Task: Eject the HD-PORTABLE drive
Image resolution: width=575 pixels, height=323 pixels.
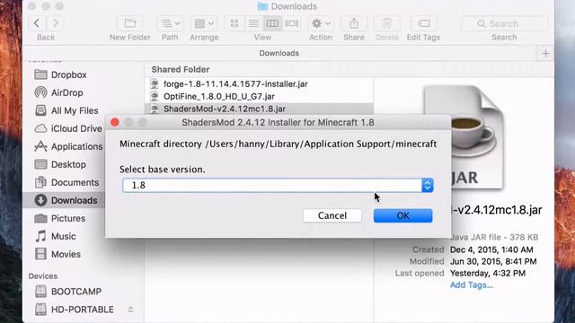Action: tap(130, 310)
